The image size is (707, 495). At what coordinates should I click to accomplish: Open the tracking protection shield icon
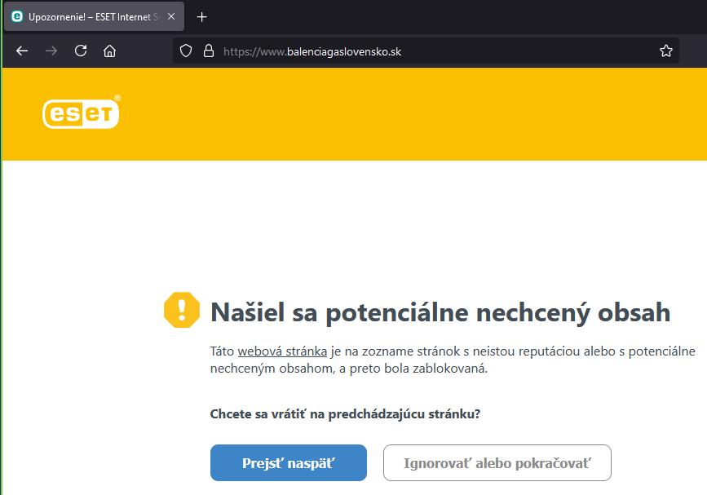click(x=186, y=51)
